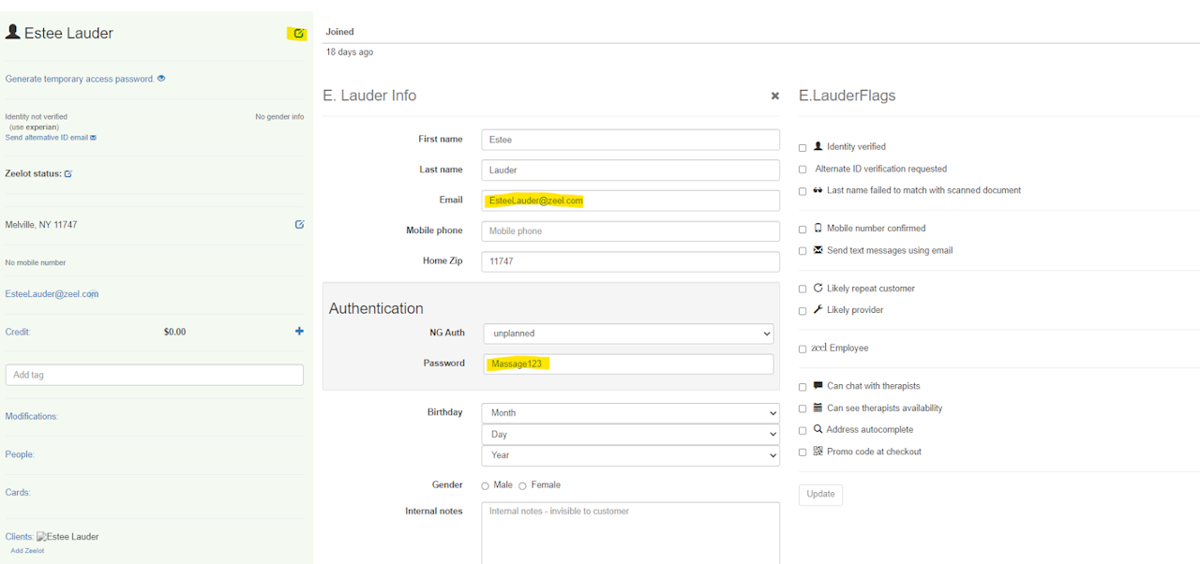The height and width of the screenshot is (564, 1200).
Task: Click EsteeLauder@zeel.com link in sidebar
Action: click(52, 294)
